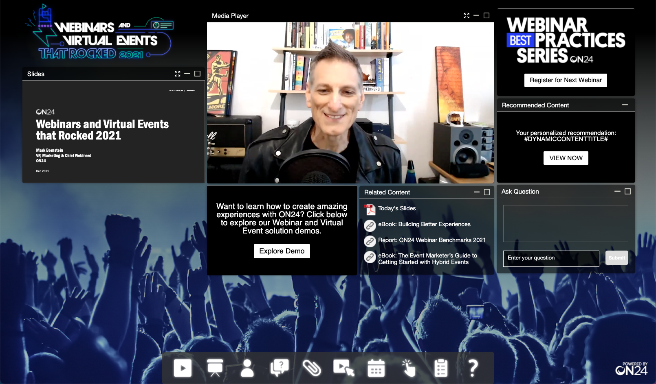656x384 pixels.
Task: Open Report: ON24 Webinar Benchmarks 2021
Action: pyautogui.click(x=432, y=240)
